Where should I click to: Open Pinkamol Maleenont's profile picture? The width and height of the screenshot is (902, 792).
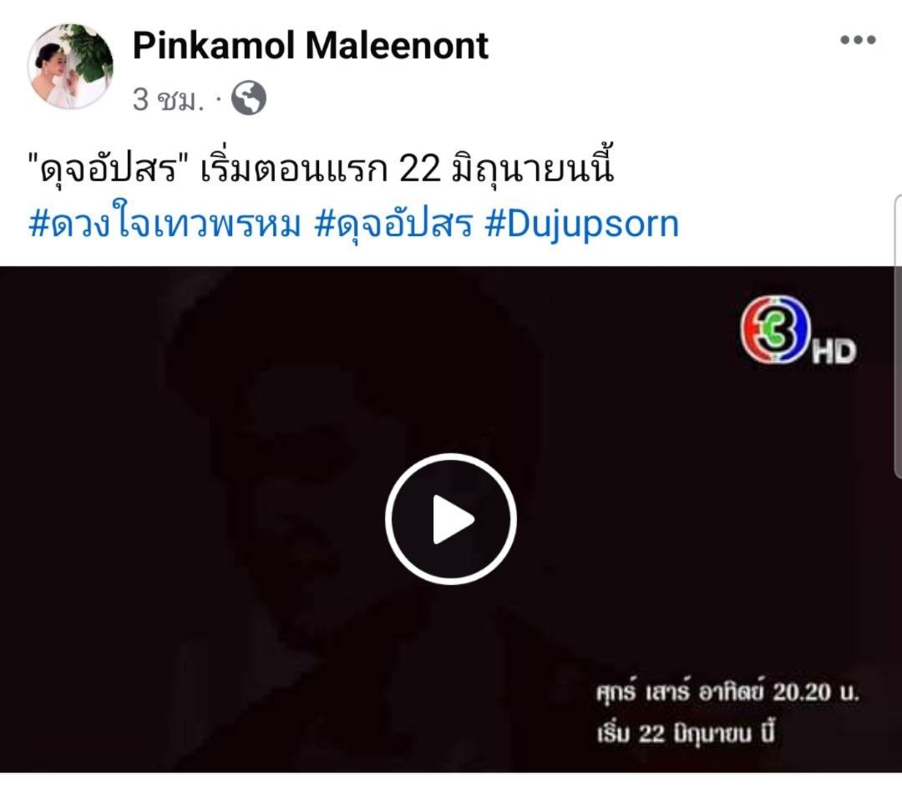click(x=70, y=66)
